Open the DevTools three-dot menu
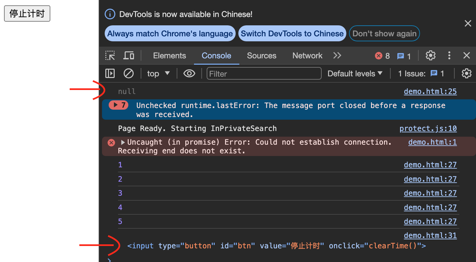 449,56
